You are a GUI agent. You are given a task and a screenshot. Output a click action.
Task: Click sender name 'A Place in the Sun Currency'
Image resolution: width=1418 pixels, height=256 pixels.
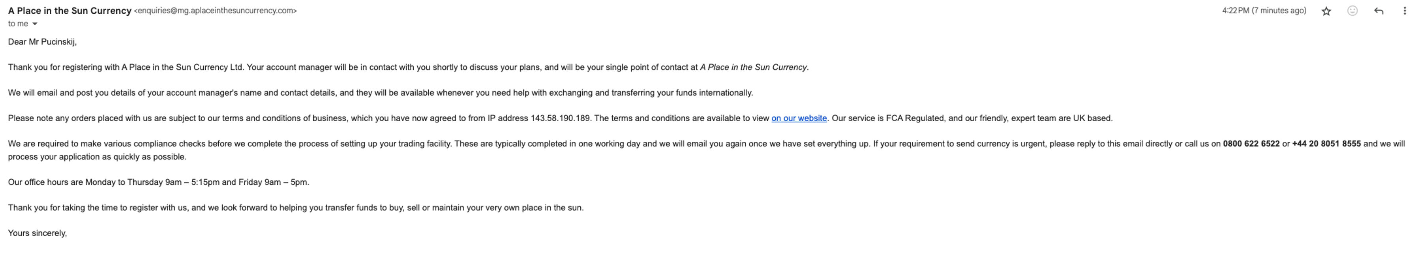pyautogui.click(x=69, y=11)
